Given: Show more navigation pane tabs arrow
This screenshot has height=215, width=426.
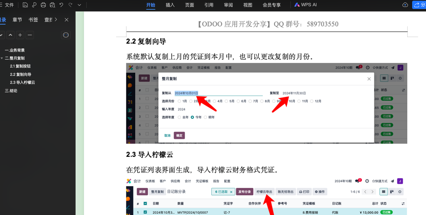Looking at the screenshot, I should coord(56,20).
